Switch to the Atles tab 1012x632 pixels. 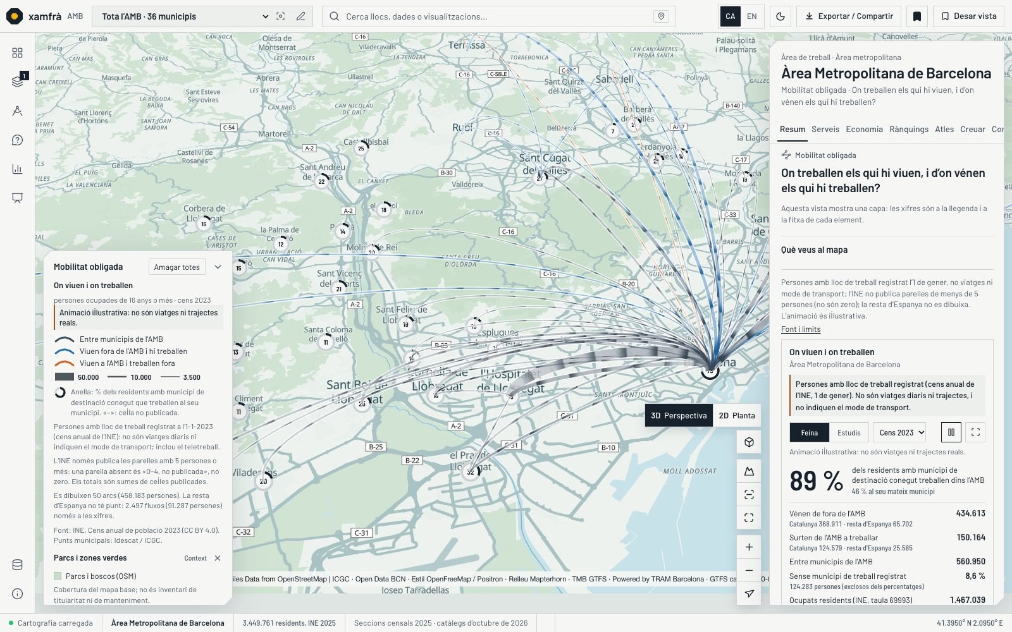point(944,129)
